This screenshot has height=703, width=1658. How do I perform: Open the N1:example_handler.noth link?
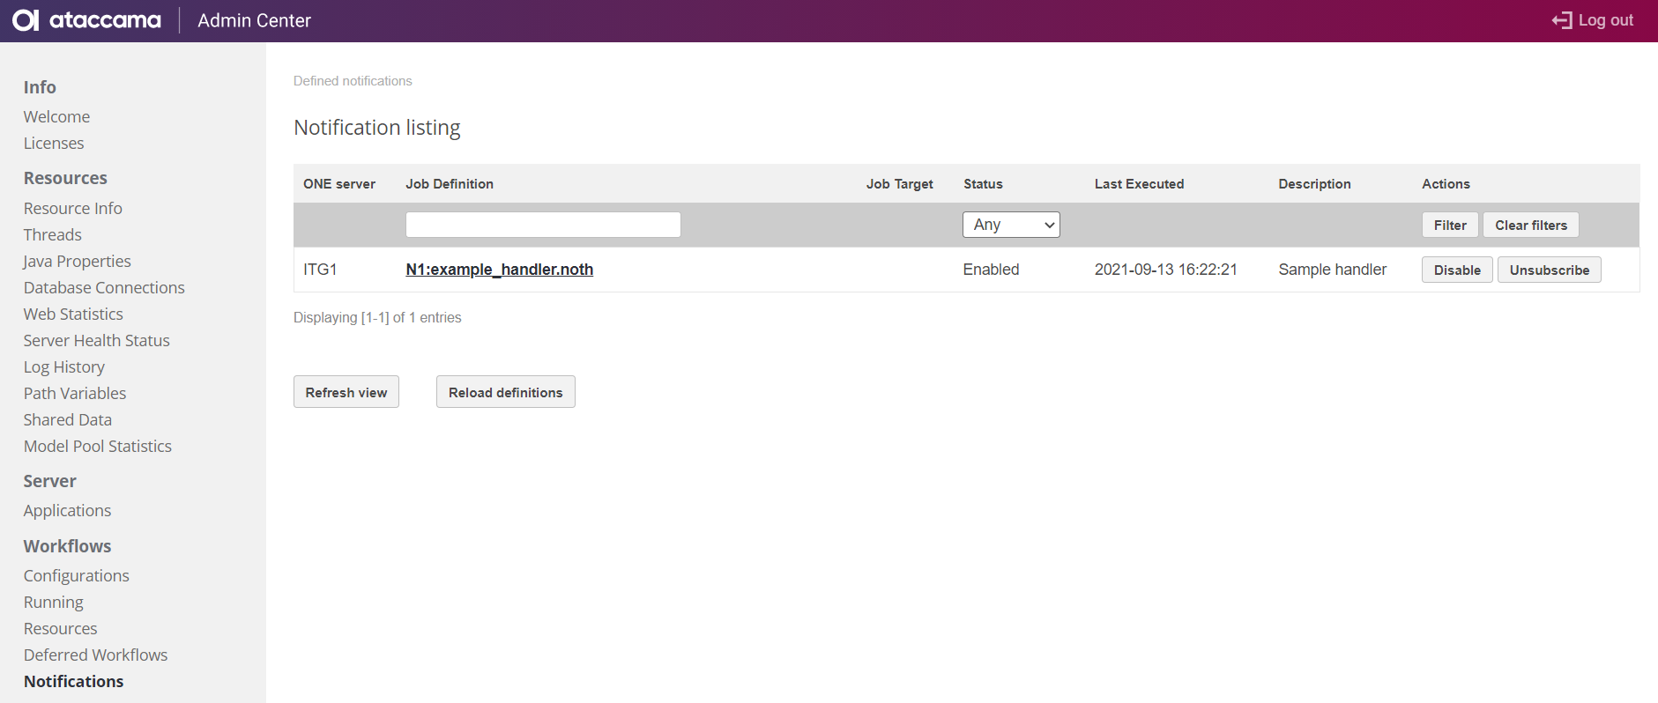(499, 270)
